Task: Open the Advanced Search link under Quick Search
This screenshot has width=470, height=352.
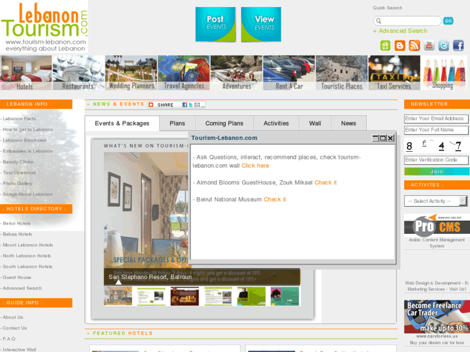Action: coord(400,31)
